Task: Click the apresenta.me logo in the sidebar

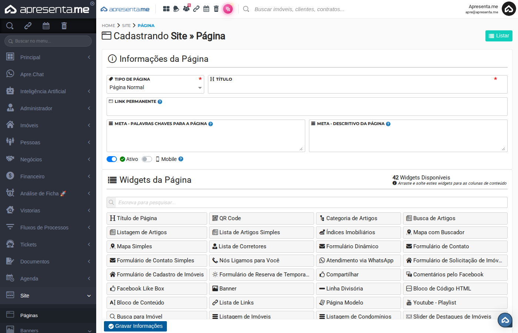Action: pyautogui.click(x=47, y=9)
